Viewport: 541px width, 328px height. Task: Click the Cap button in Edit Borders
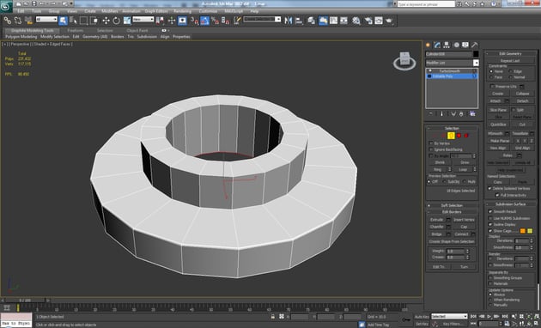pyautogui.click(x=464, y=227)
